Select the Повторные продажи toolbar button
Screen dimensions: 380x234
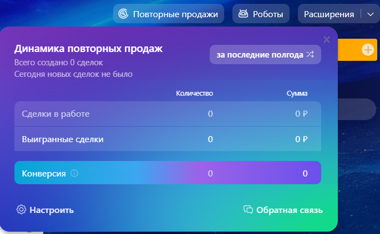[169, 14]
